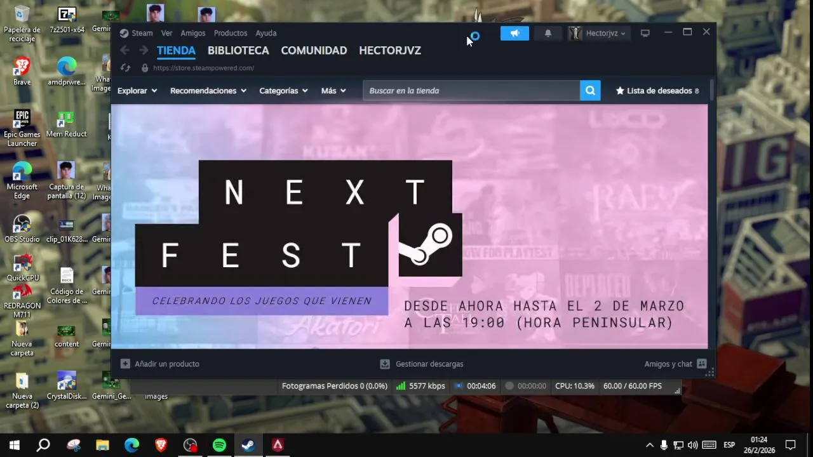
Task: Click the taskbar search magnifier
Action: (x=43, y=445)
